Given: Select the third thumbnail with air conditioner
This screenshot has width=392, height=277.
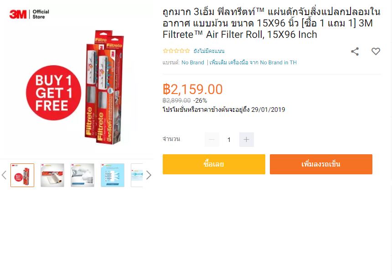Looking at the screenshot, I should 83,175.
